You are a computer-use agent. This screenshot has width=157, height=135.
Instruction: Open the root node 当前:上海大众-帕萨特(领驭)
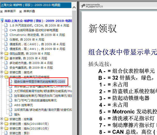point(38,21)
